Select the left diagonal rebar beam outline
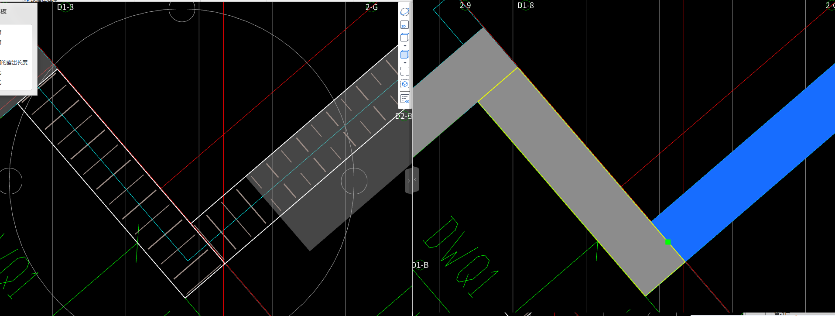The height and width of the screenshot is (316, 835). tap(121, 183)
